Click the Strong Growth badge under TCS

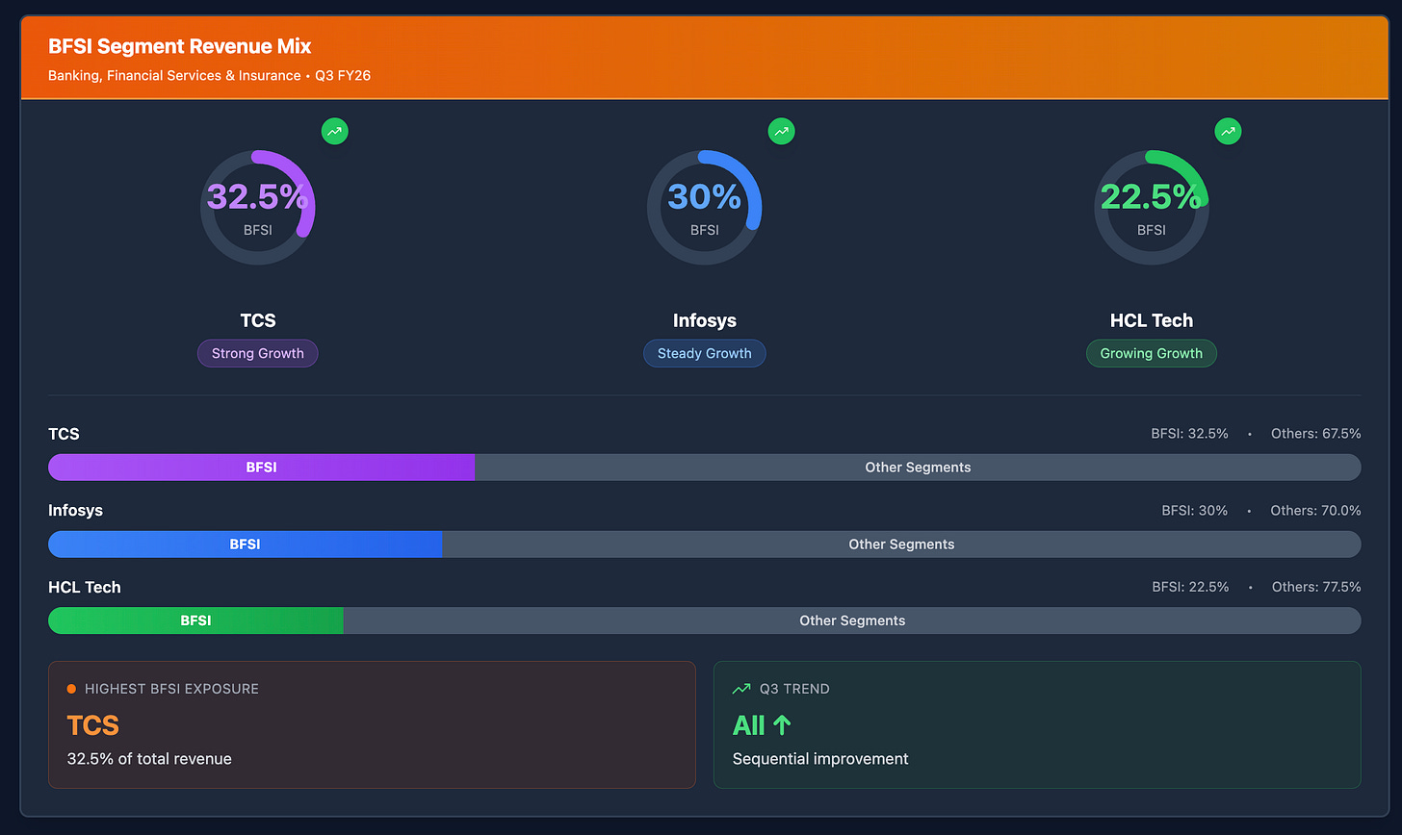(x=258, y=353)
